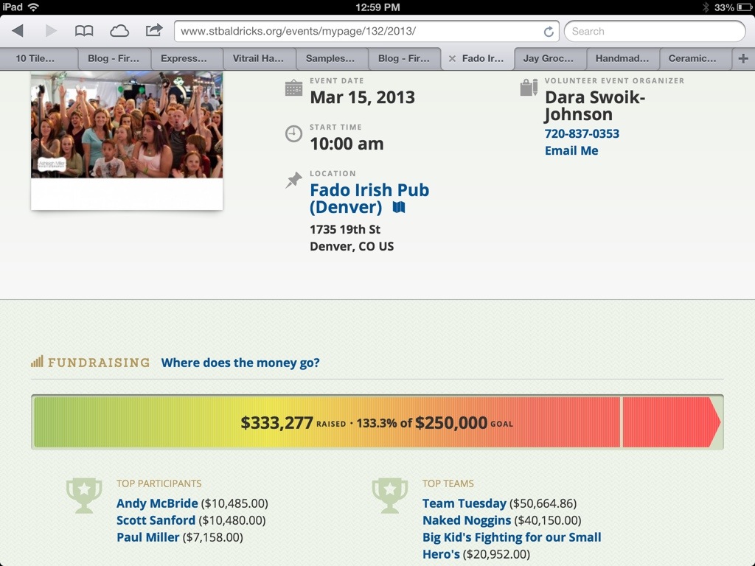Switch to the Jay Groc... tab
This screenshot has width=755, height=566.
pyautogui.click(x=548, y=58)
